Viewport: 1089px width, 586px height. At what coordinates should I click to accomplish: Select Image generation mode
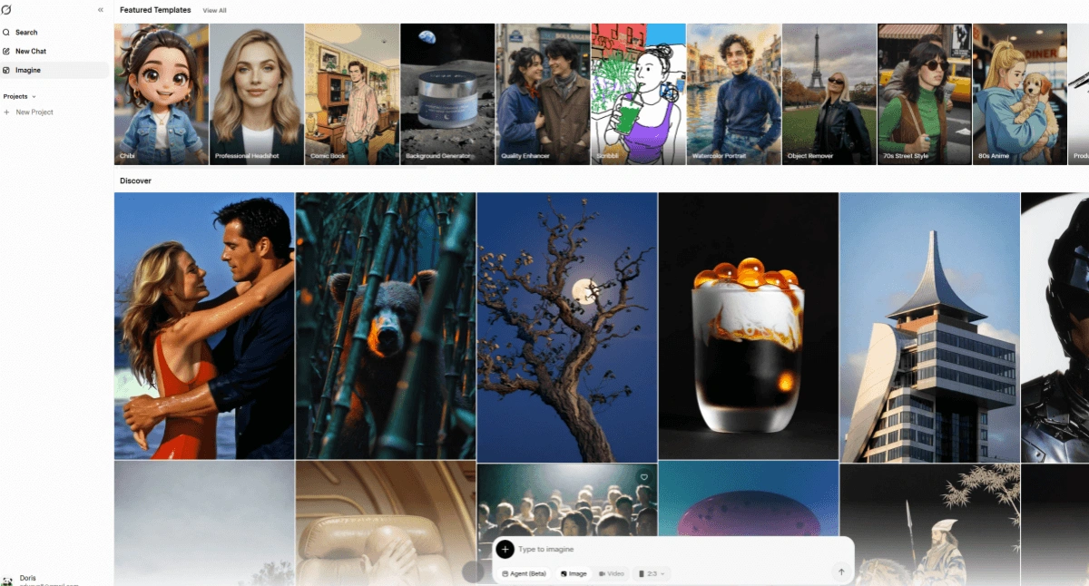point(574,573)
